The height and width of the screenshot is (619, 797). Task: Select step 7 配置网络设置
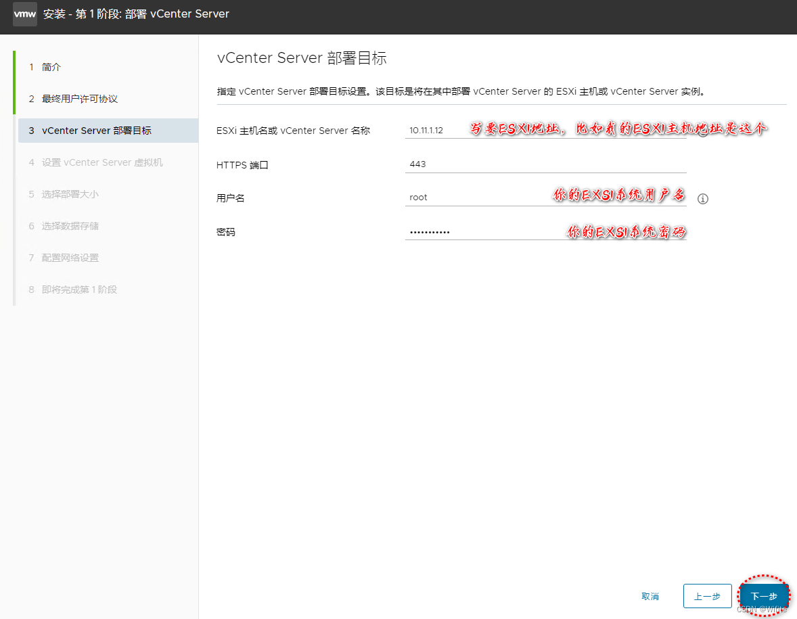coord(64,258)
